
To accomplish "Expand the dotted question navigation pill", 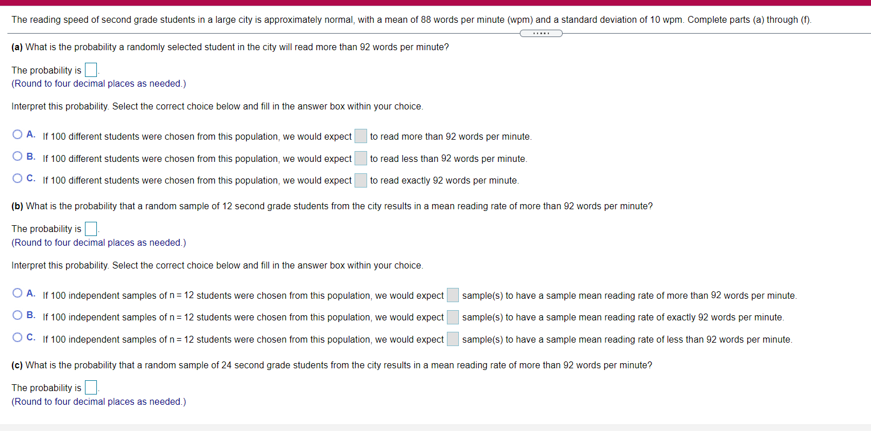I will 540,33.
